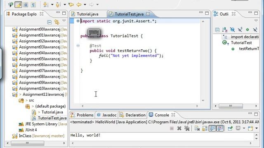
Task: Select testReturnTwo method in the Outline
Action: 249,49
